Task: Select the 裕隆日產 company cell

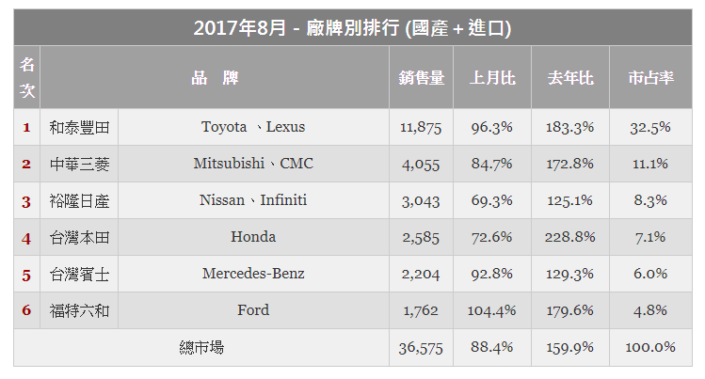Action: pyautogui.click(x=79, y=200)
